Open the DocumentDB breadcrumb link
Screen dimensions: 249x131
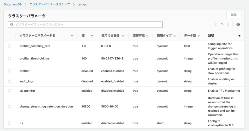click(13, 4)
